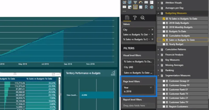Open the City field dropdown arrow

[x=149, y=30]
